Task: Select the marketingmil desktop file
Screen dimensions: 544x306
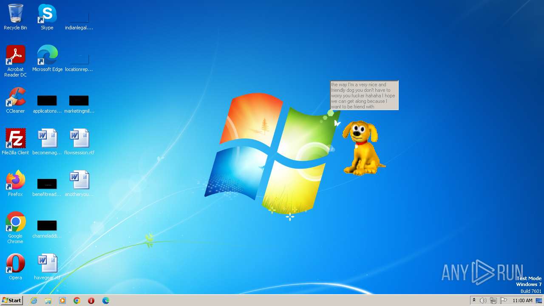Action: pyautogui.click(x=79, y=104)
